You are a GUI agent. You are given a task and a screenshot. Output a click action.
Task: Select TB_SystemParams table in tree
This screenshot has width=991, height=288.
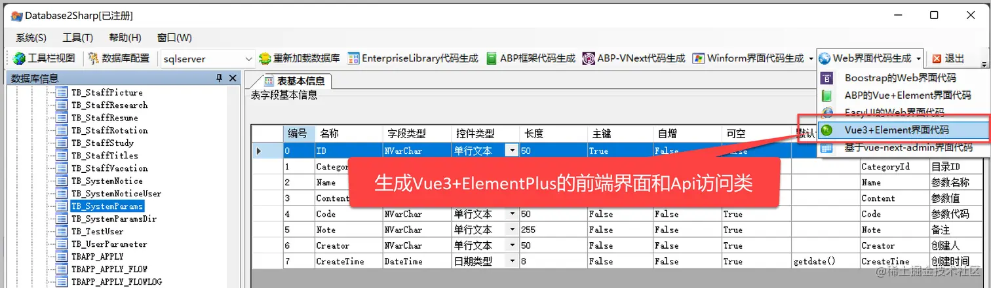[107, 206]
